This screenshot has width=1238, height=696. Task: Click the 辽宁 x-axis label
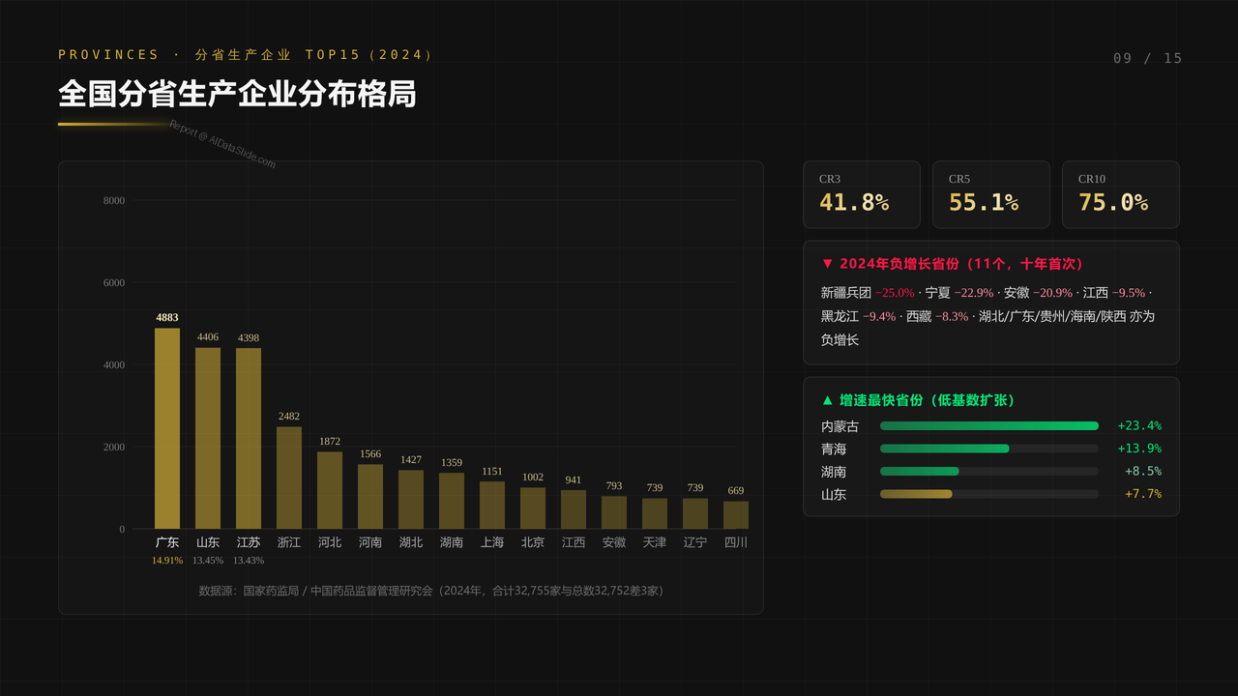click(695, 542)
